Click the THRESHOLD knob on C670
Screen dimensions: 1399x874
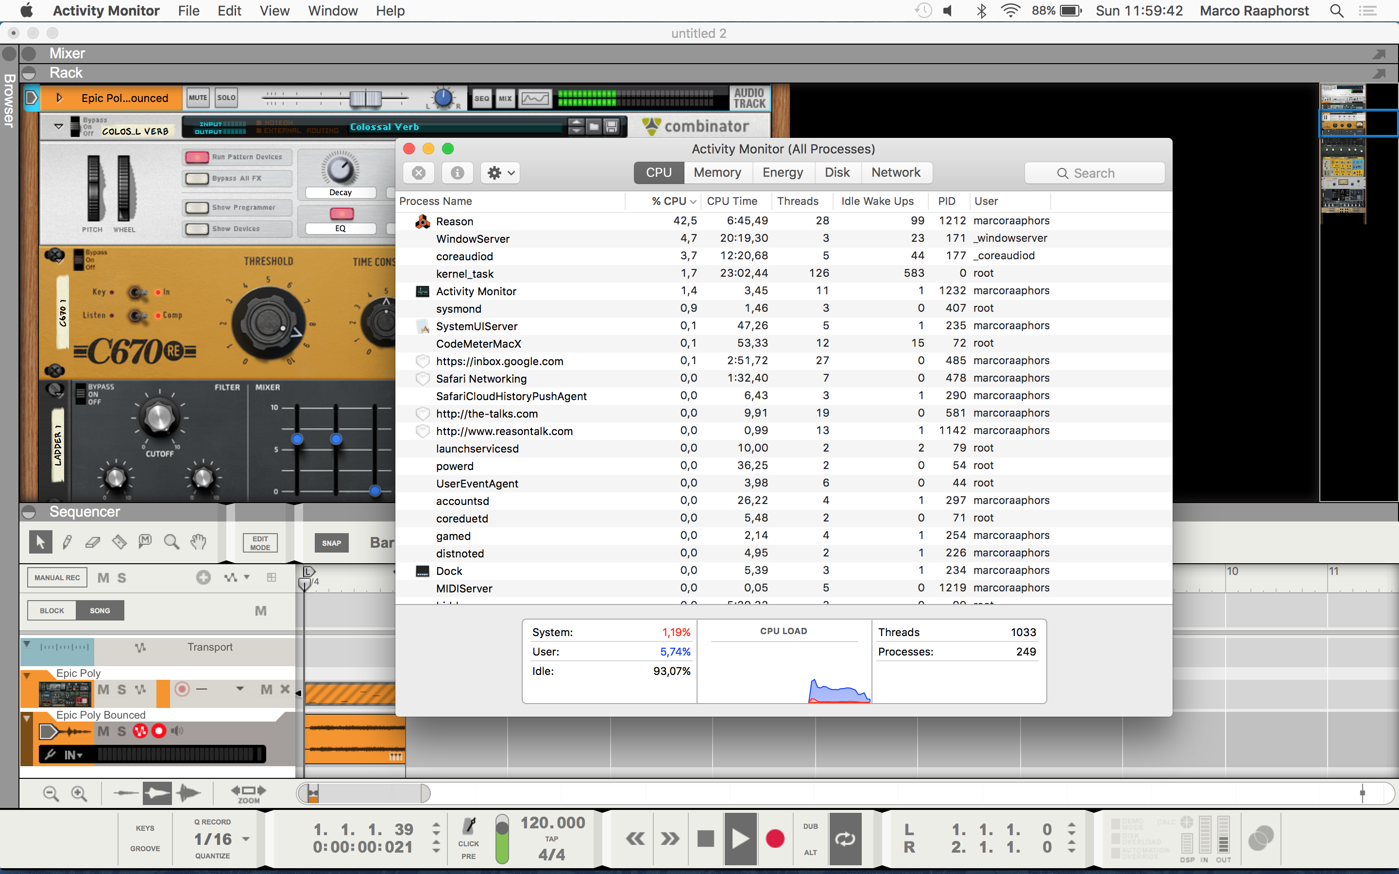click(268, 323)
